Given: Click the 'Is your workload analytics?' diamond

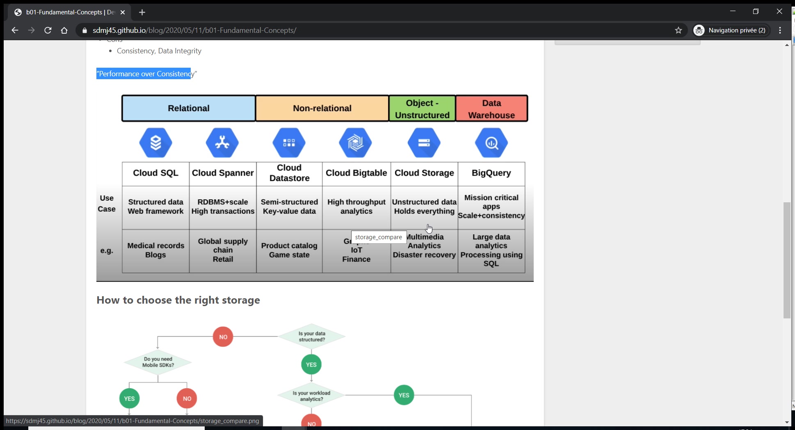Looking at the screenshot, I should pyautogui.click(x=311, y=396).
